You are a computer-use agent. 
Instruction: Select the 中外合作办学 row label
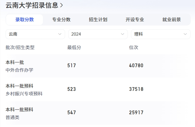click(x=19, y=70)
